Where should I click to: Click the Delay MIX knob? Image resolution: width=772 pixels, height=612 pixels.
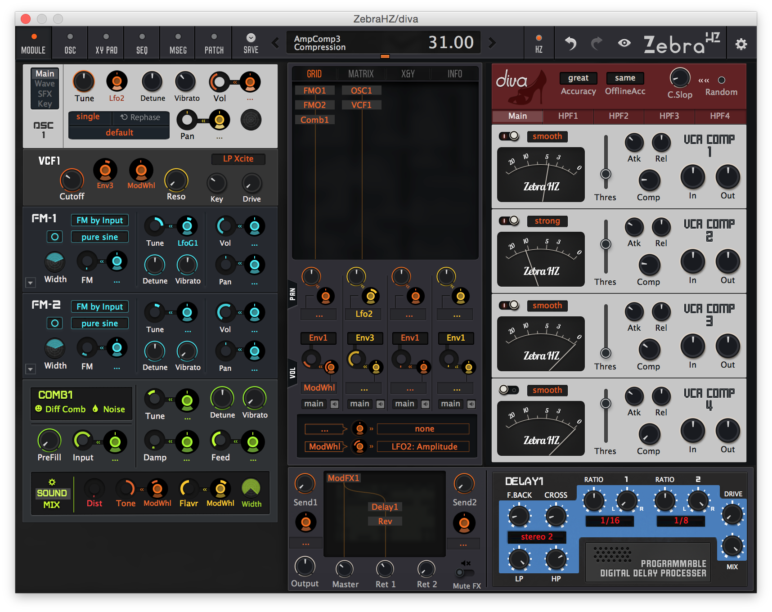coord(732,546)
